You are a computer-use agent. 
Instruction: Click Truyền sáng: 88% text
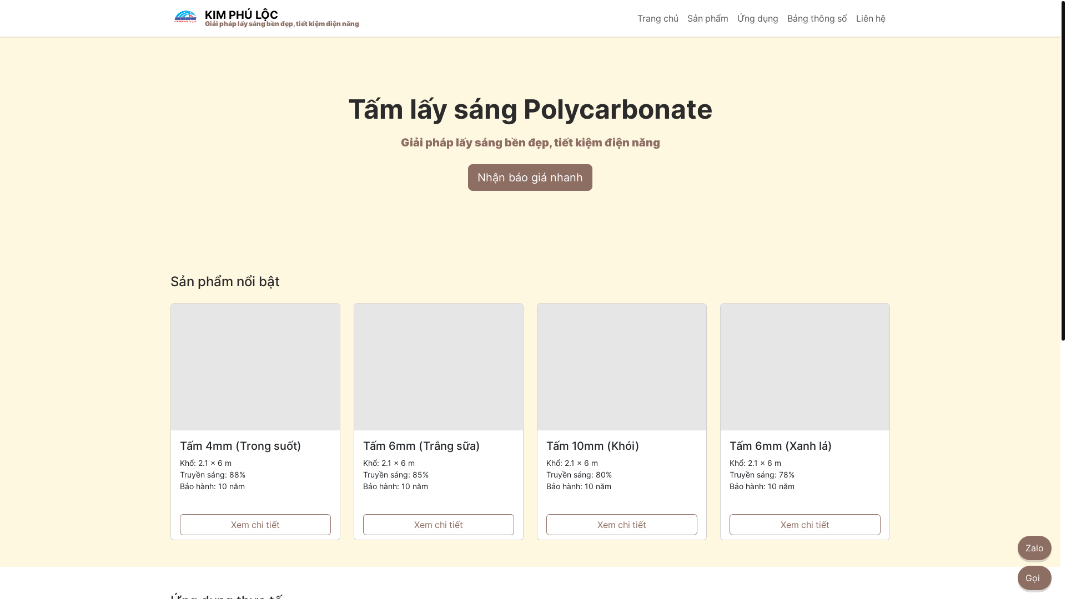click(x=213, y=475)
